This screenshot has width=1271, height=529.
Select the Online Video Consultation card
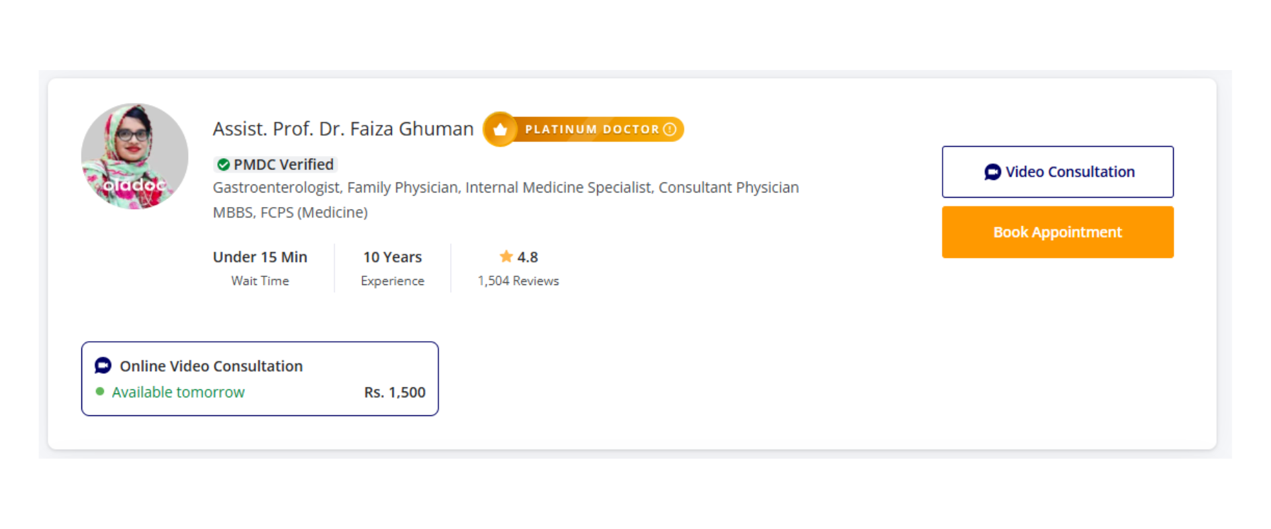click(259, 378)
